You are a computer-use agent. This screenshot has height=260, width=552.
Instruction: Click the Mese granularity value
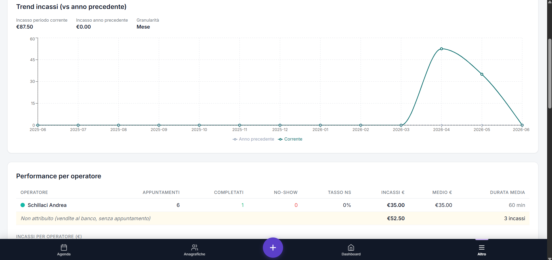tap(143, 27)
